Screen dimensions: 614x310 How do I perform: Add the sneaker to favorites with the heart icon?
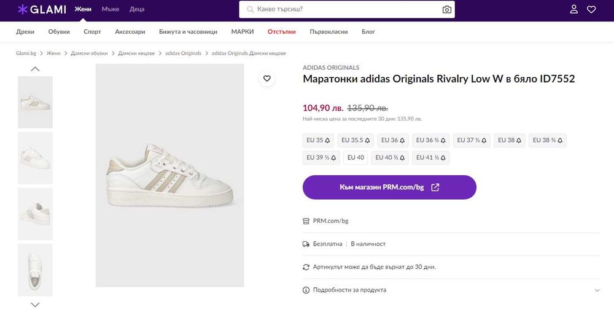pyautogui.click(x=266, y=78)
